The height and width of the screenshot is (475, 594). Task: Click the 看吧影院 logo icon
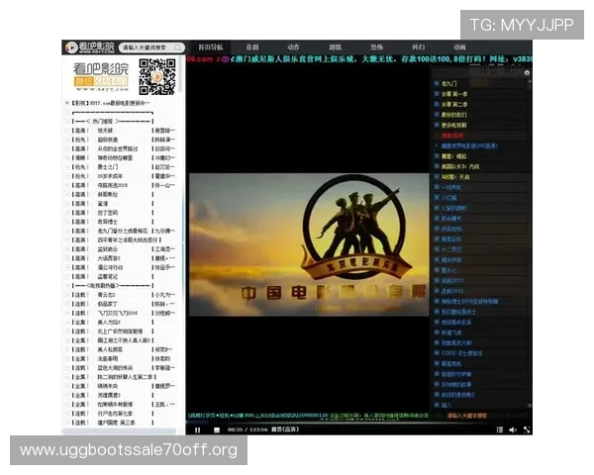(71, 47)
